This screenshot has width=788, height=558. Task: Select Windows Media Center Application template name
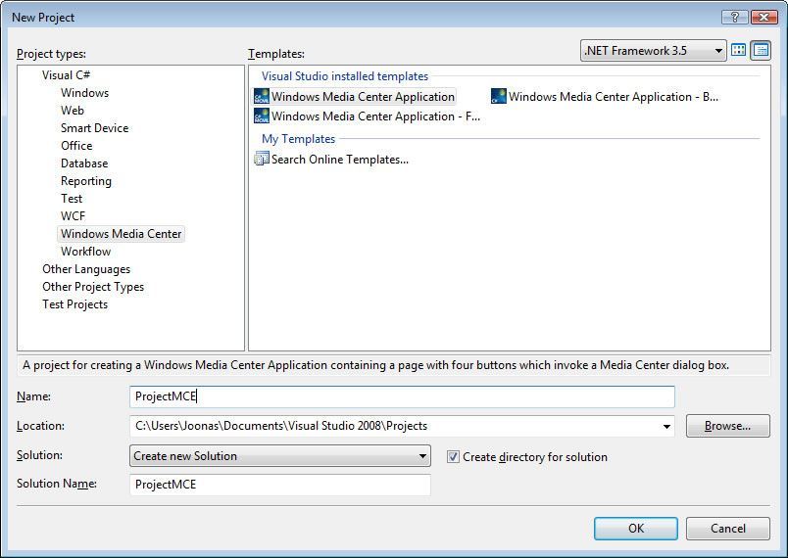point(363,96)
